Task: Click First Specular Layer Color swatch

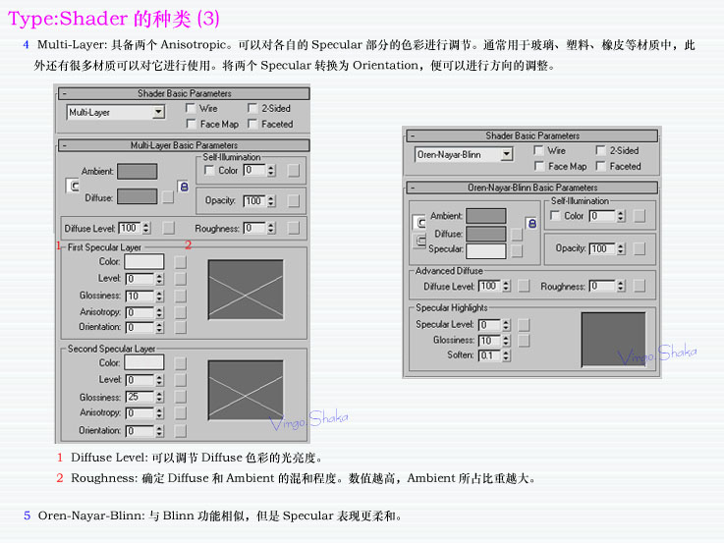Action: click(144, 261)
